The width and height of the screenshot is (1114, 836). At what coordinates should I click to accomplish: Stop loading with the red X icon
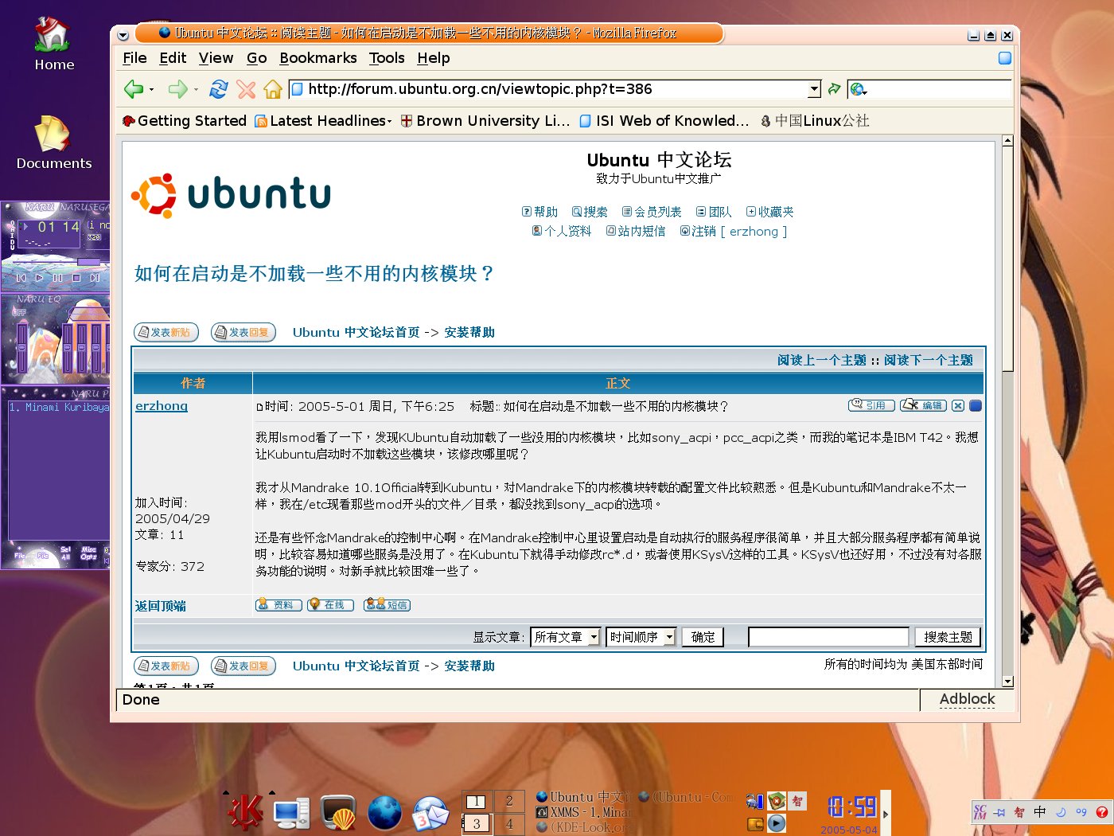coord(246,89)
